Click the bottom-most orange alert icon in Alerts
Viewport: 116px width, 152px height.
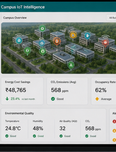tap(114, 140)
